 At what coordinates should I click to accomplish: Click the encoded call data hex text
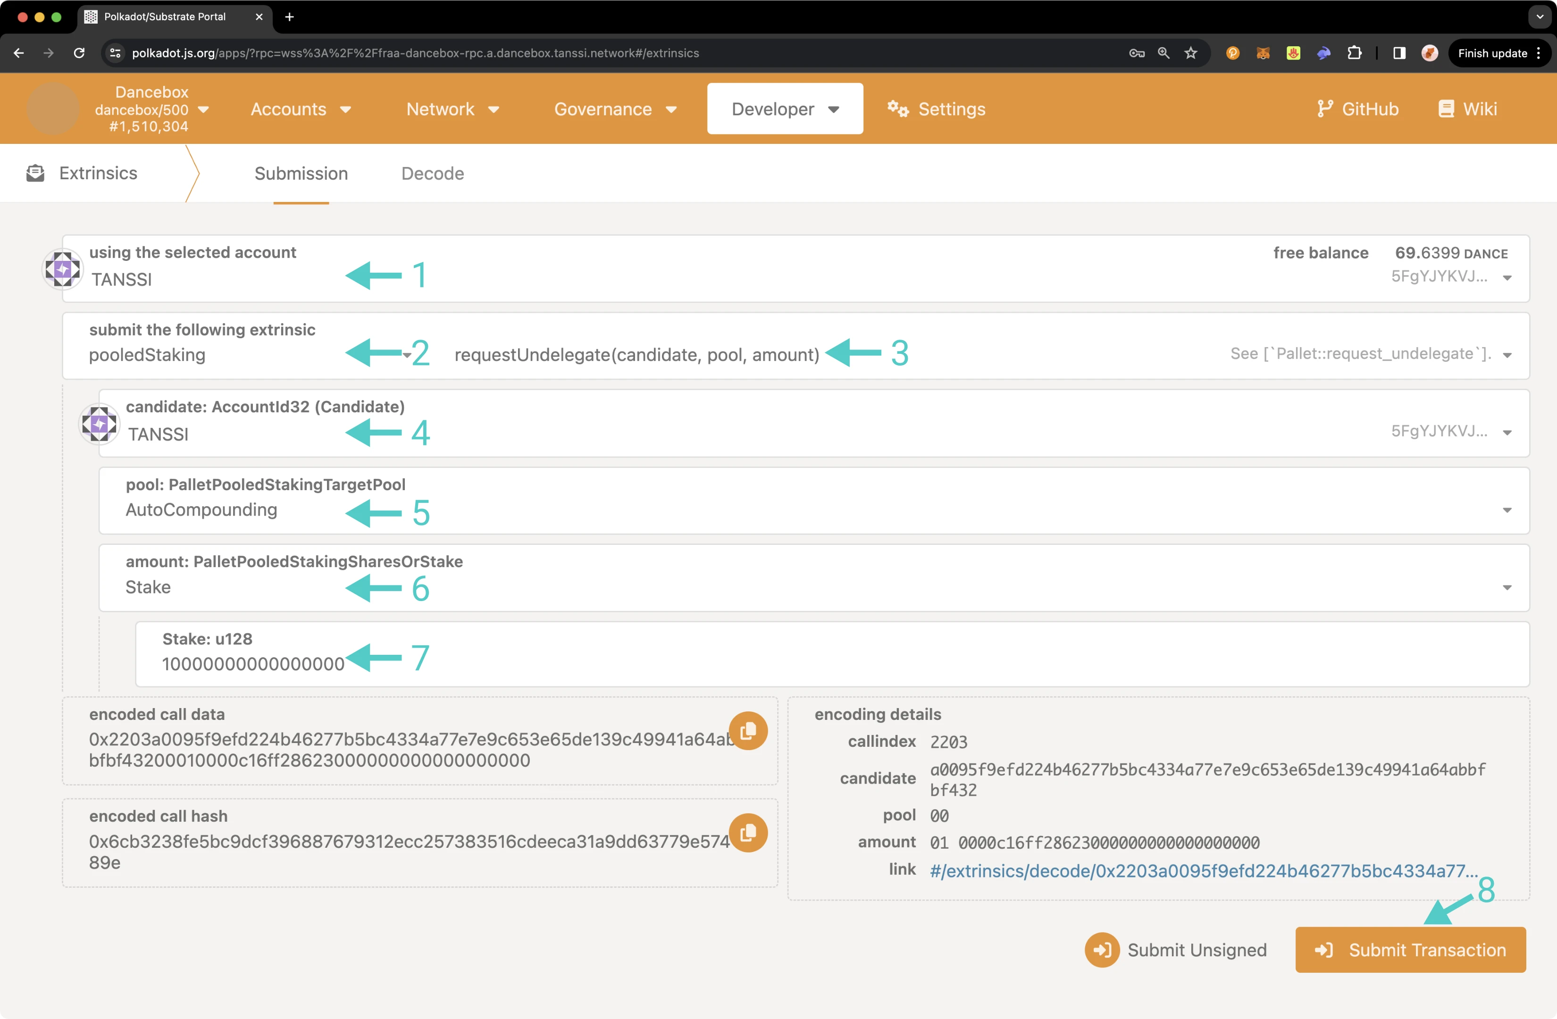pos(411,750)
